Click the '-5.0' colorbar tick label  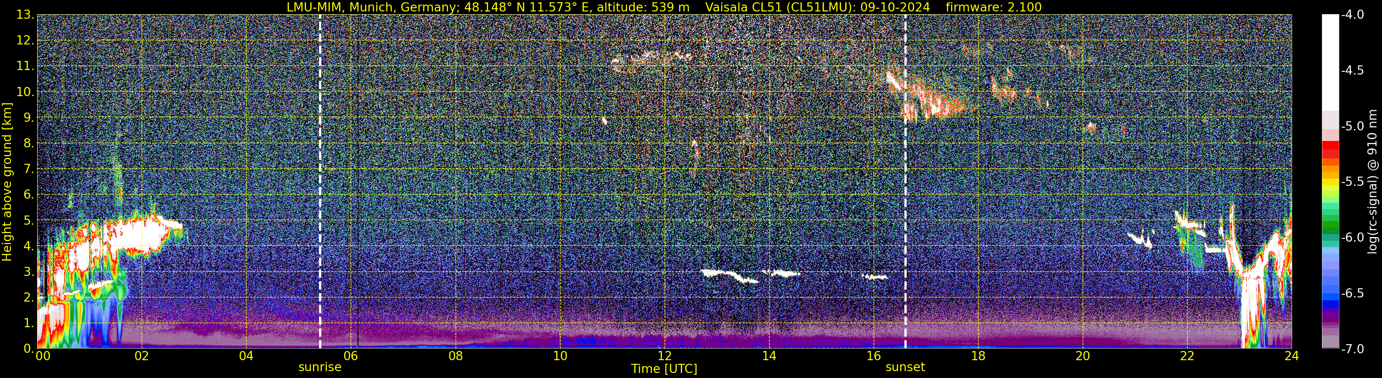[x=1352, y=126]
